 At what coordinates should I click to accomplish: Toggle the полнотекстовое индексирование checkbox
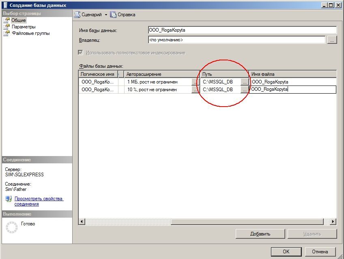coord(80,52)
